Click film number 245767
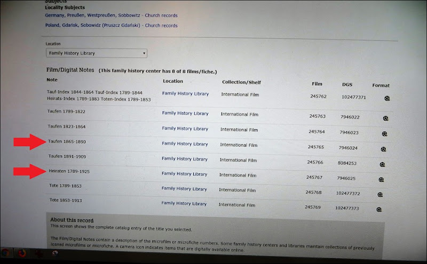Viewport: 427px width, 264px height. tap(314, 178)
